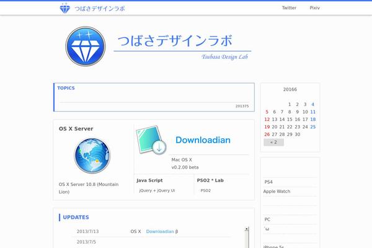The image size is (372, 248).
Task: Open the Java Script section heading
Action: [x=149, y=180]
